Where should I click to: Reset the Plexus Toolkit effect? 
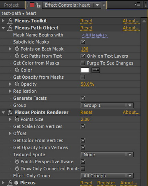point(87,21)
